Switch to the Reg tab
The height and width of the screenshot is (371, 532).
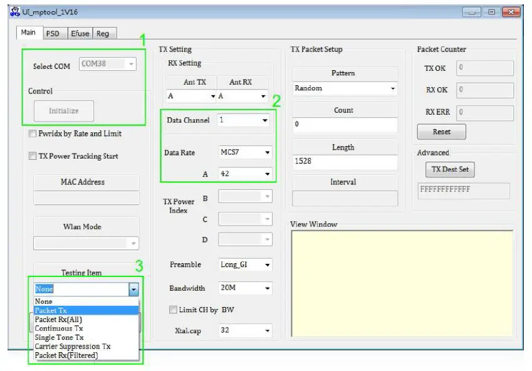104,33
